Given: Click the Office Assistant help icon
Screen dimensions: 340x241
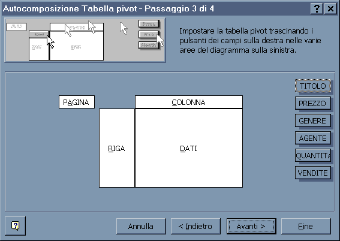Looking at the screenshot, I should [15, 226].
